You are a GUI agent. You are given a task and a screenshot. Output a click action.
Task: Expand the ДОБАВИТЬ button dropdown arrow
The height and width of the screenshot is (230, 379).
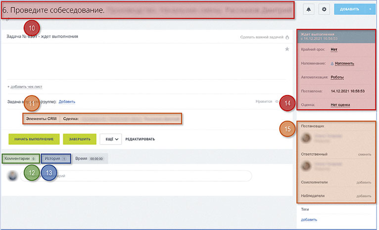pyautogui.click(x=370, y=9)
